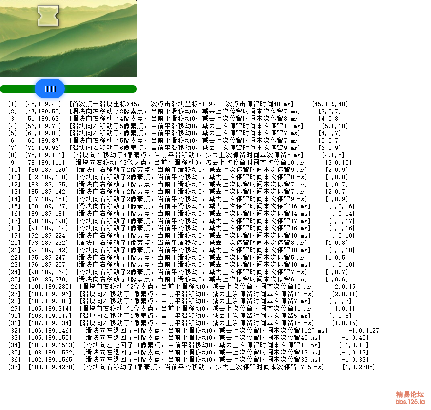This screenshot has width=431, height=410.
Task: Select log row [1] with [45,189,48]
Action: pos(178,104)
